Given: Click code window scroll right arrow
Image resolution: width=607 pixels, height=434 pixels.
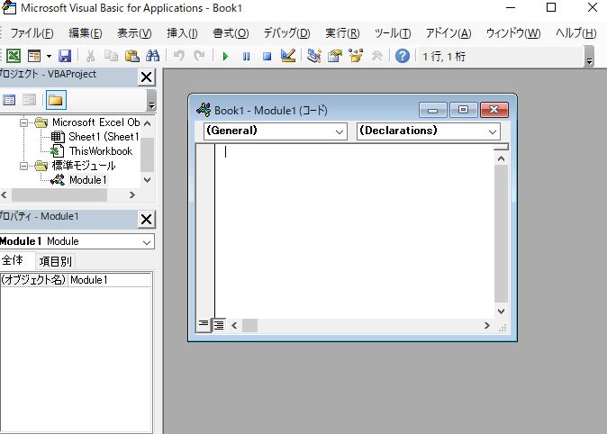Looking at the screenshot, I should click(x=487, y=326).
